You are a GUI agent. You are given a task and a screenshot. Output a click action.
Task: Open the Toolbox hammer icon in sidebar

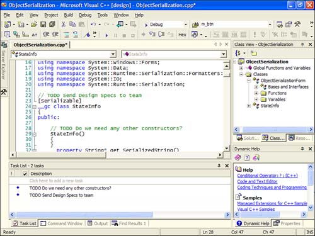click(4, 92)
